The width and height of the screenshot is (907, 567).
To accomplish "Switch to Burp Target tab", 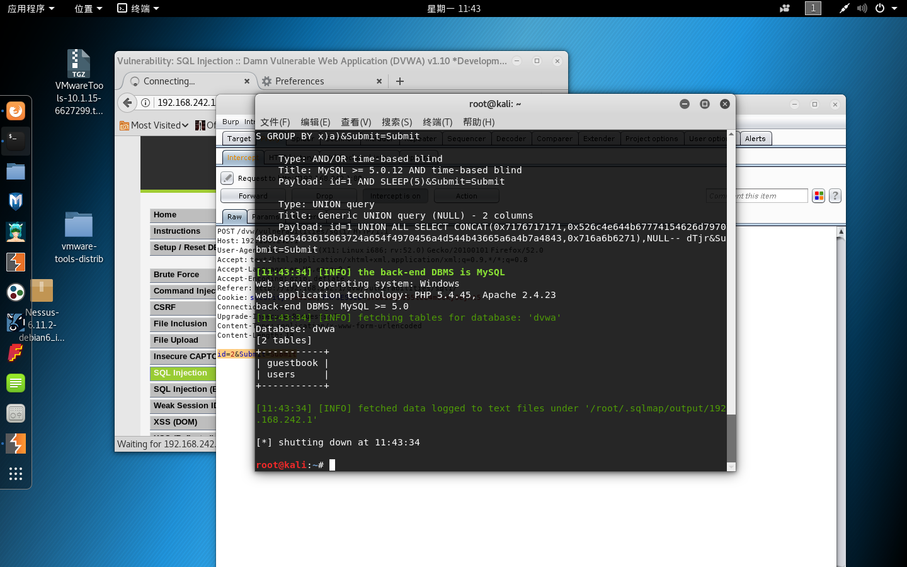I will pos(239,139).
